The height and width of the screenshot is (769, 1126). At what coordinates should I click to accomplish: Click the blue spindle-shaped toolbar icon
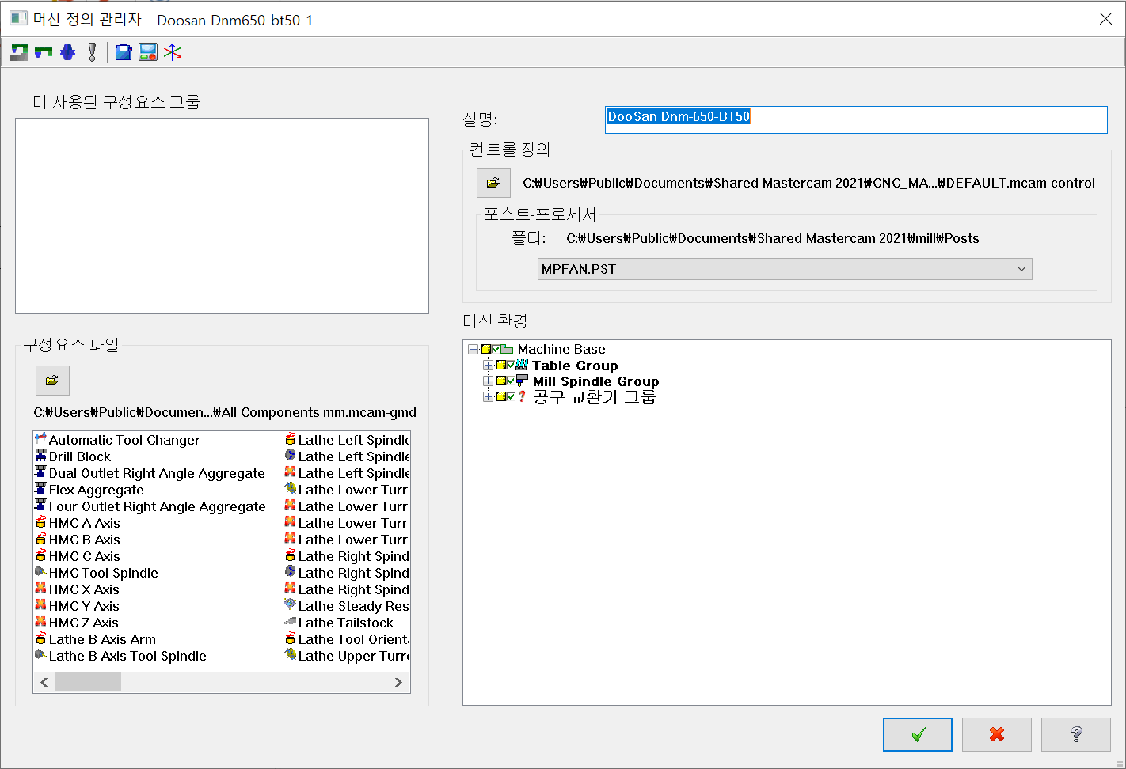tap(68, 52)
